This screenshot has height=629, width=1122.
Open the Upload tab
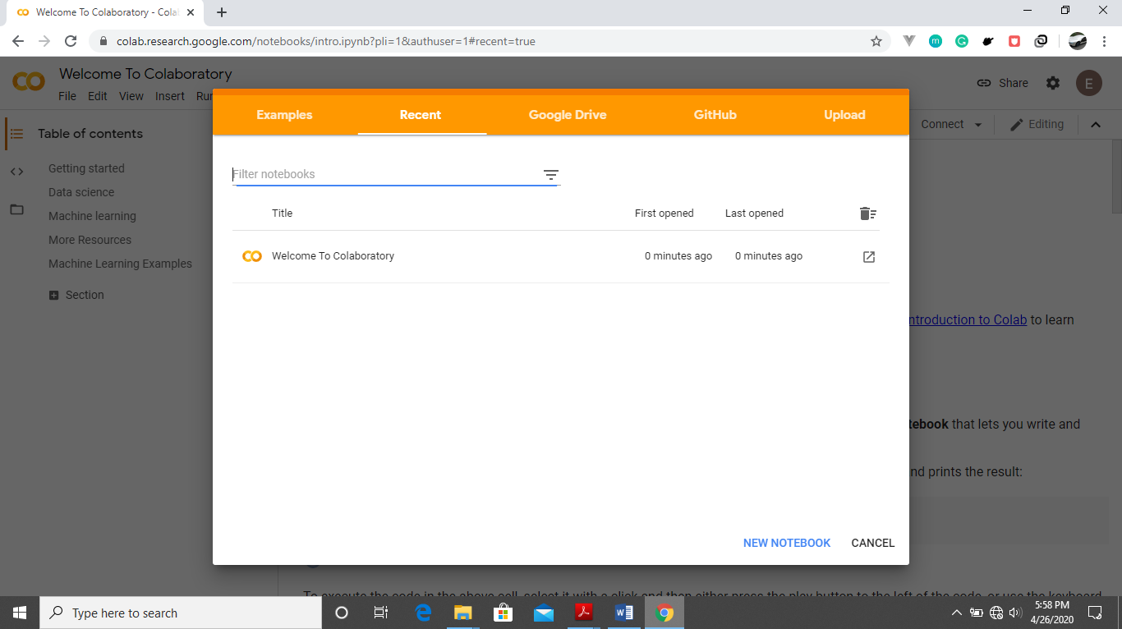pos(844,115)
